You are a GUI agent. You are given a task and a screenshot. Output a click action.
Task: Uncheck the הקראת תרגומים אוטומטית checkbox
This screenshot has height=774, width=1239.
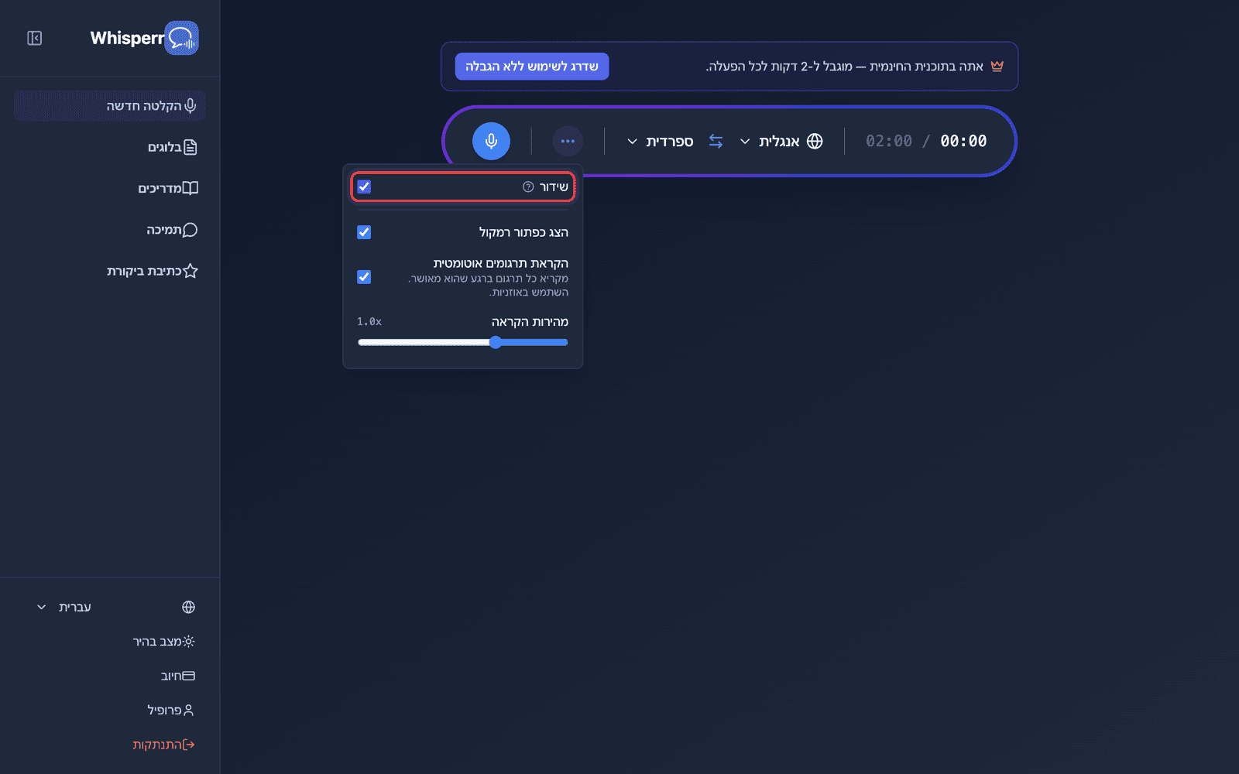[364, 277]
